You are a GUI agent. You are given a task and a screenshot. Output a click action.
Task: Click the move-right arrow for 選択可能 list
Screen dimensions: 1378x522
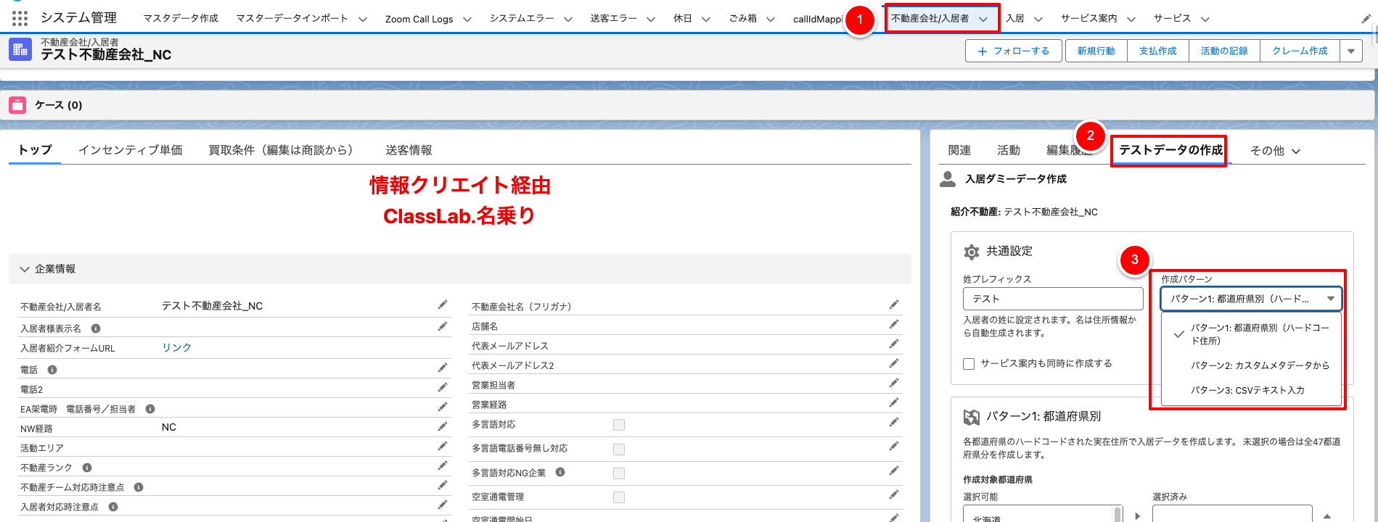point(1138,516)
